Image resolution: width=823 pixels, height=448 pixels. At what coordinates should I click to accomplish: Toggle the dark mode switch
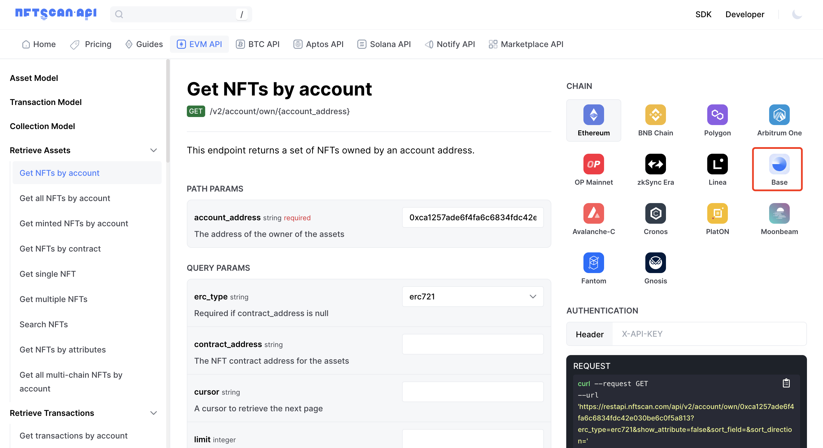[x=797, y=14]
